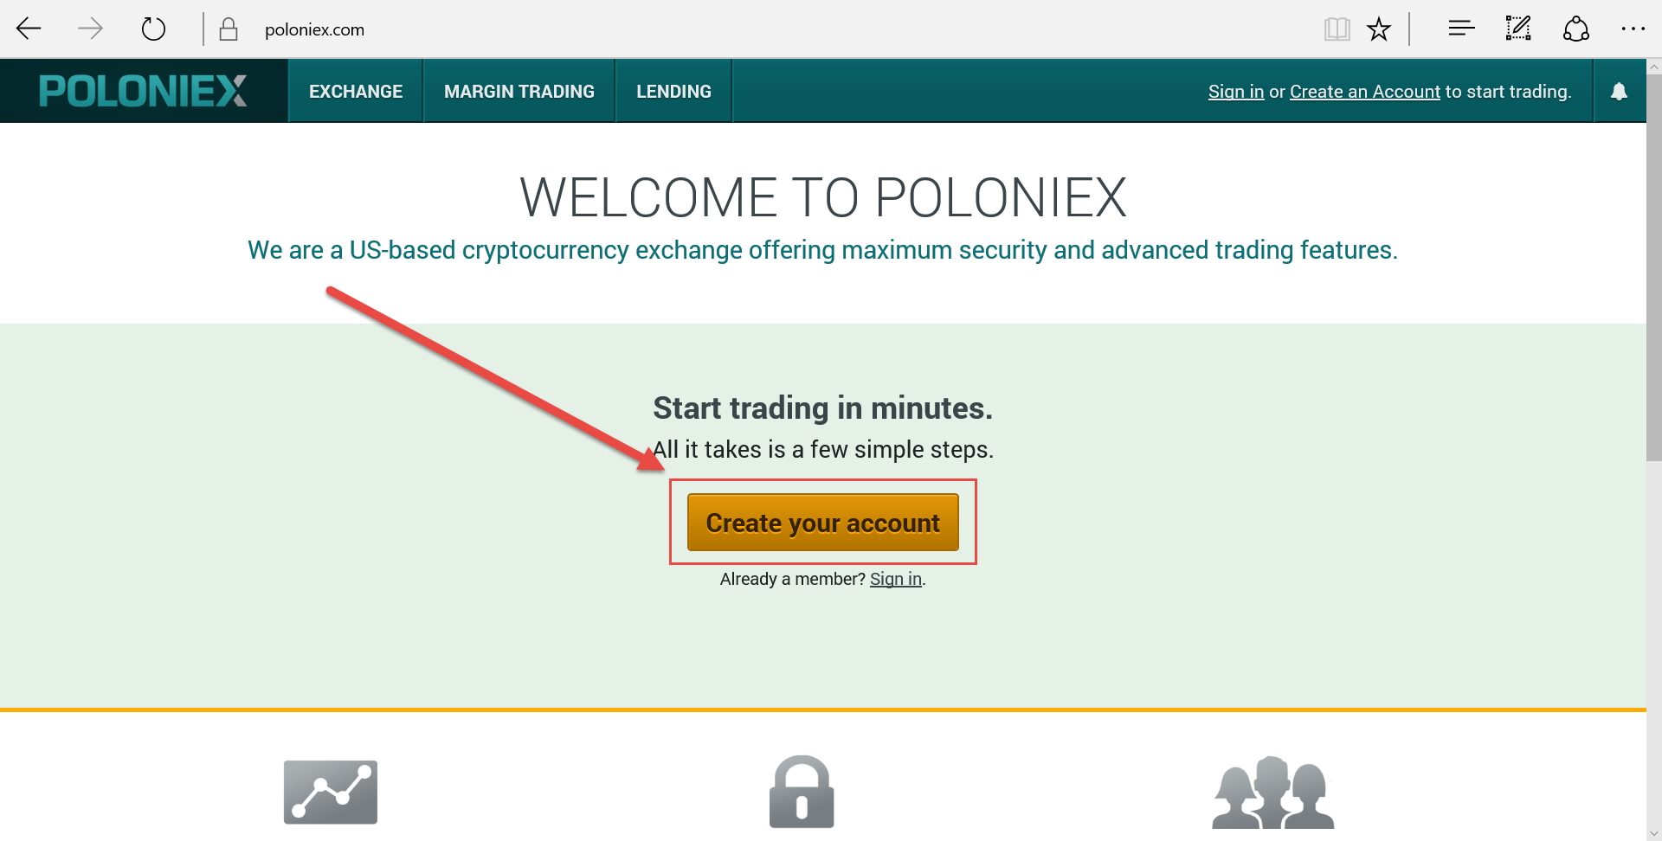Image resolution: width=1662 pixels, height=841 pixels.
Task: Open the Exchange menu item
Action: coord(356,92)
